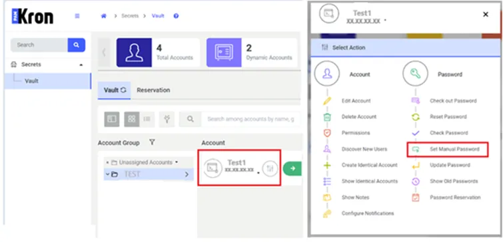Click the blue sidebar search button
Screen dimensions: 503x242
(77, 45)
